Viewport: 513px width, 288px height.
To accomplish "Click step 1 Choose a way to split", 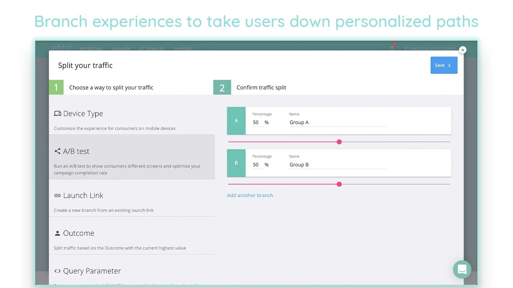I will (x=101, y=87).
